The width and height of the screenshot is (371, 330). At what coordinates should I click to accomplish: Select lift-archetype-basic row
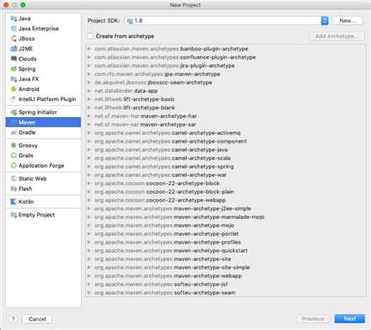pos(226,99)
